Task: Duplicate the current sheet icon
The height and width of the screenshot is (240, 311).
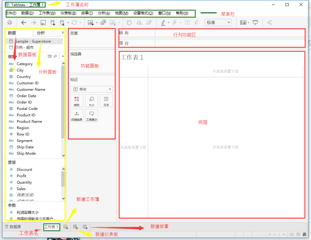Action: tap(103, 23)
